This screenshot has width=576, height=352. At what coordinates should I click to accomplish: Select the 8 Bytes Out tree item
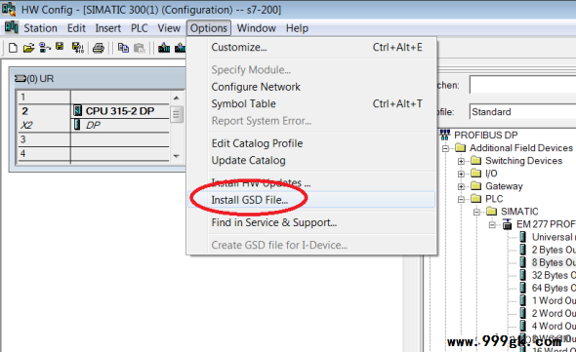coord(553,262)
